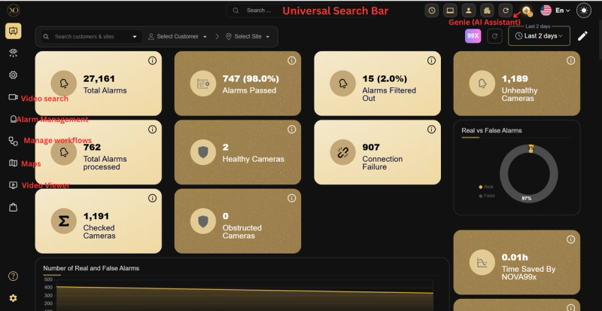
Task: Click the gear cog icon below the eye icon
Action: coord(13,75)
